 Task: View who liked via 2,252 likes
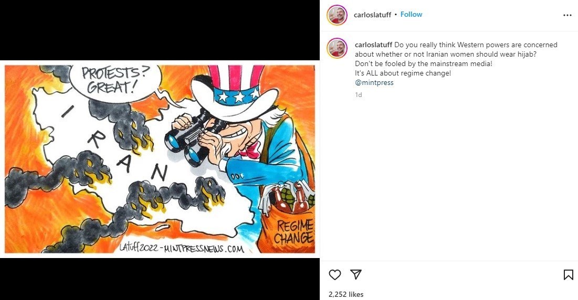[x=346, y=294]
